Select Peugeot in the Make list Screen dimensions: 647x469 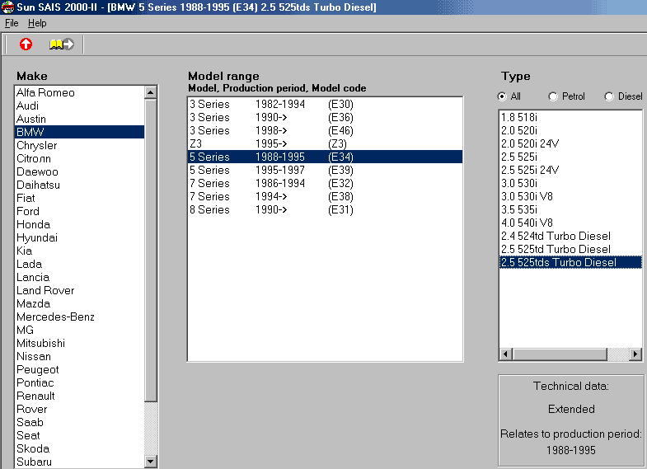click(x=80, y=369)
